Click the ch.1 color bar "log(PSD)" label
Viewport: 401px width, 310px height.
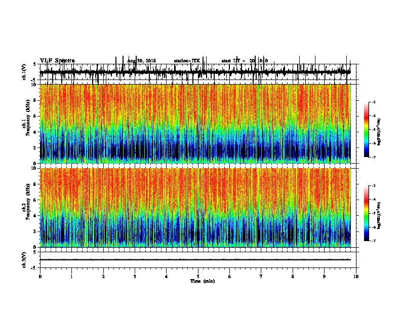[379, 132]
